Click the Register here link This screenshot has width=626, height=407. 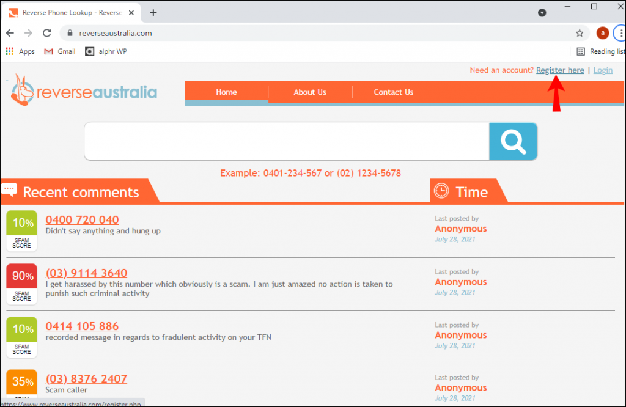(560, 70)
